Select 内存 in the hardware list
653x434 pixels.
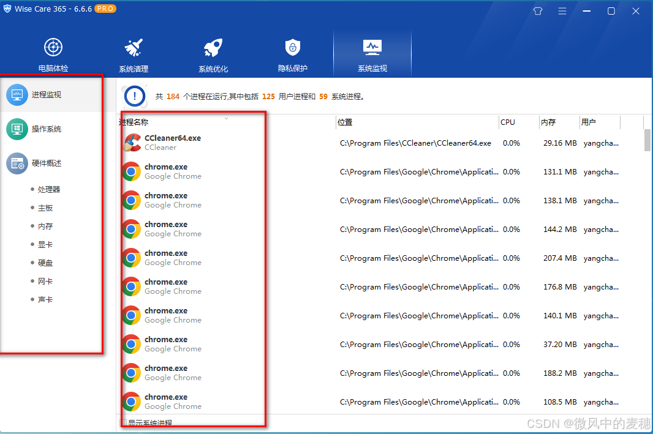pyautogui.click(x=45, y=226)
